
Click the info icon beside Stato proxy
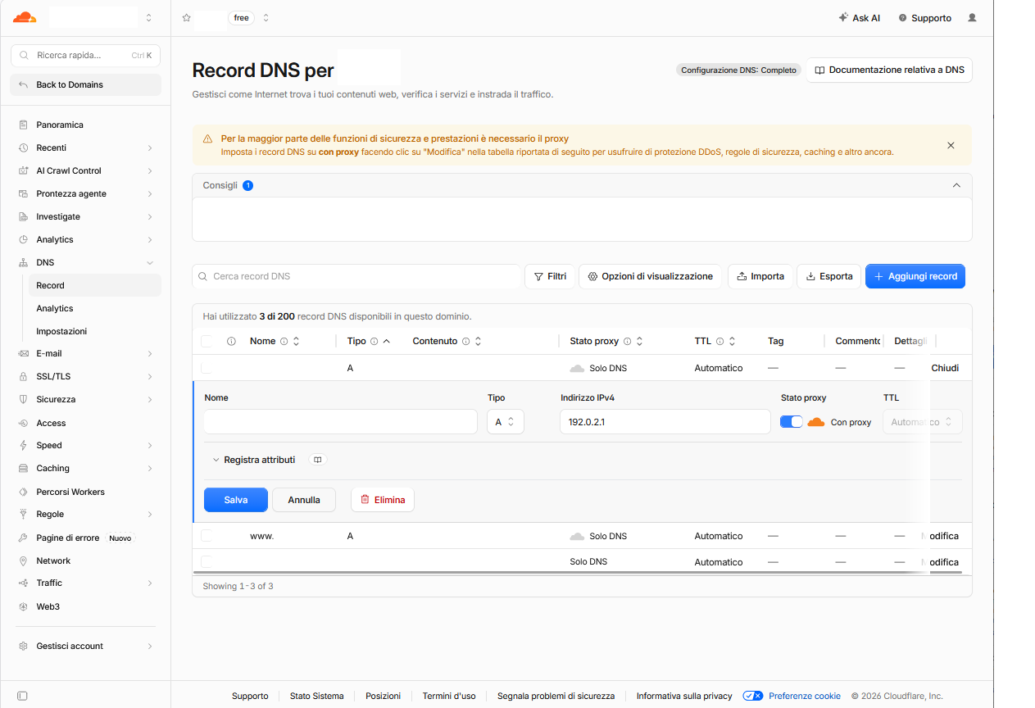[x=627, y=341]
